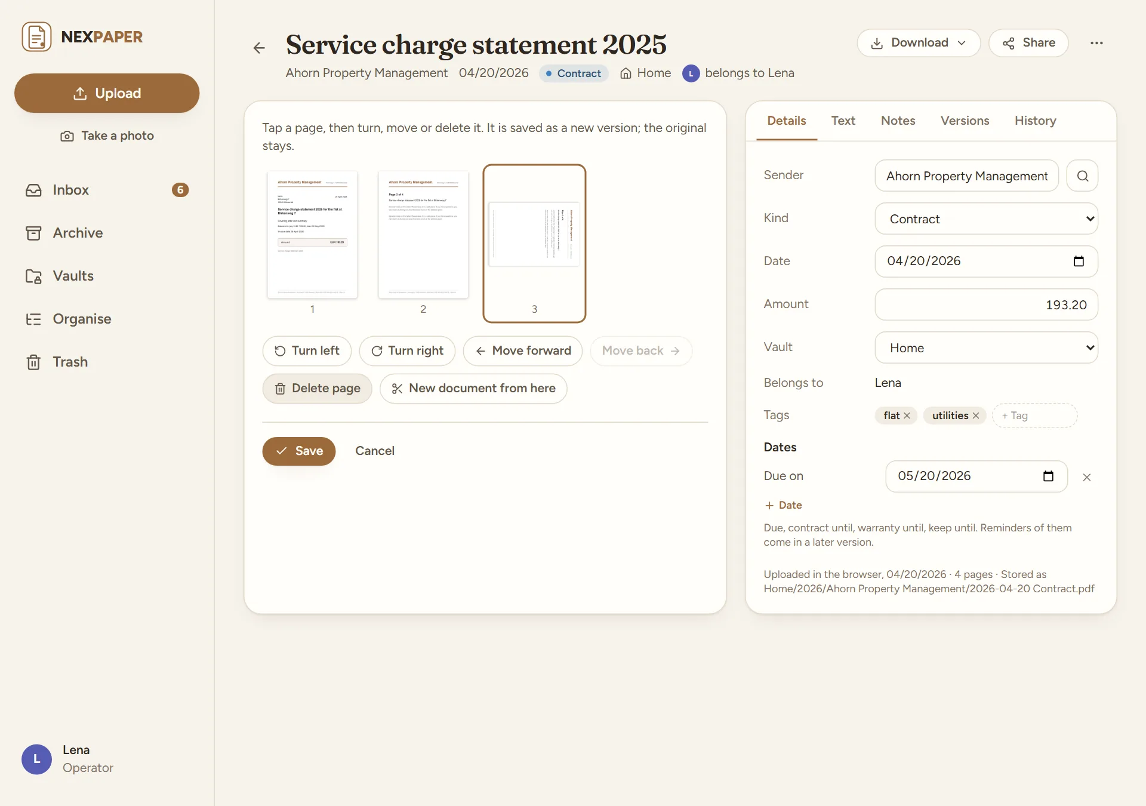This screenshot has height=806, width=1146.
Task: Click the + Tag input field
Action: 1034,416
